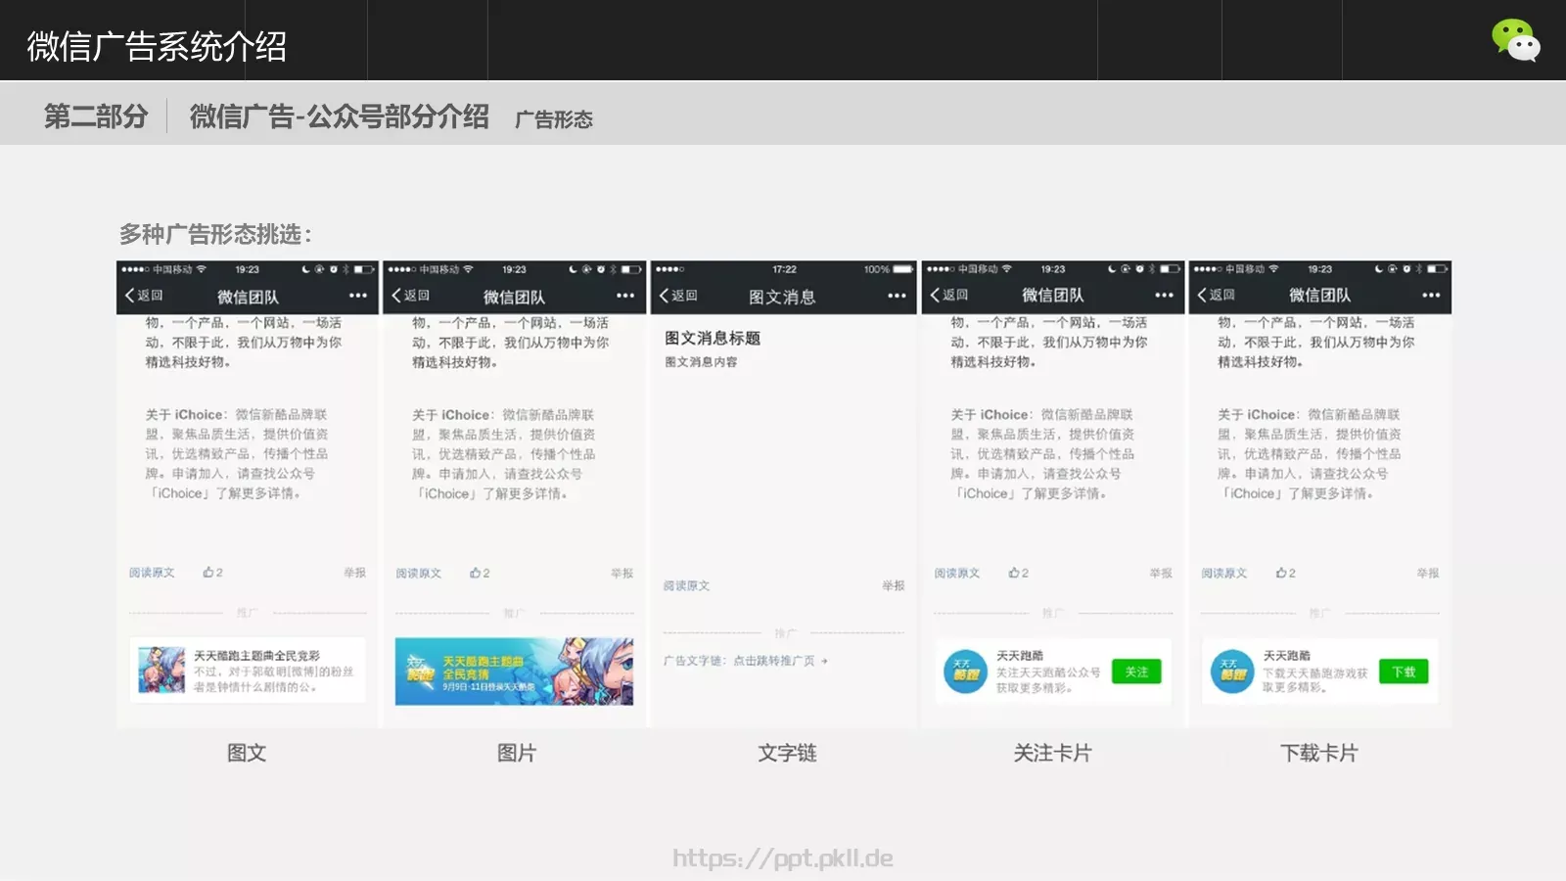
Task: Click the 多种广告形态挑选 heading
Action: 215,235
